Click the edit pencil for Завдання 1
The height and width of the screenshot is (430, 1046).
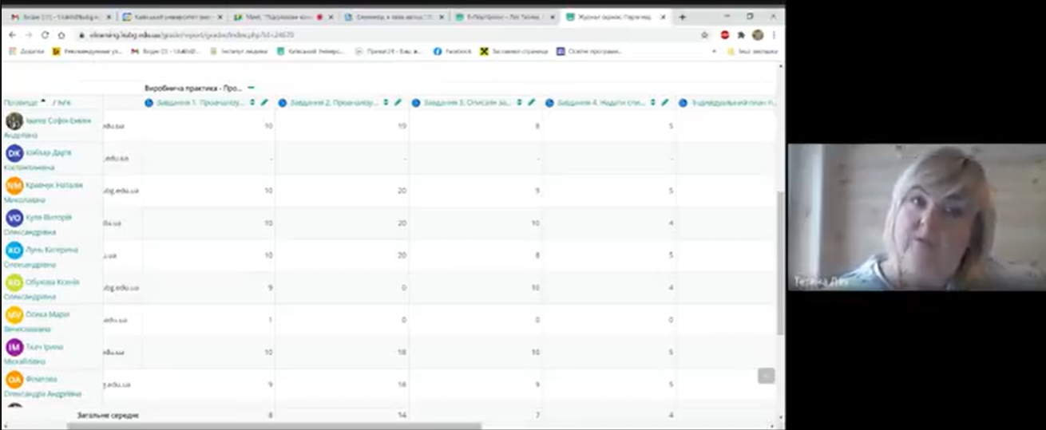264,102
